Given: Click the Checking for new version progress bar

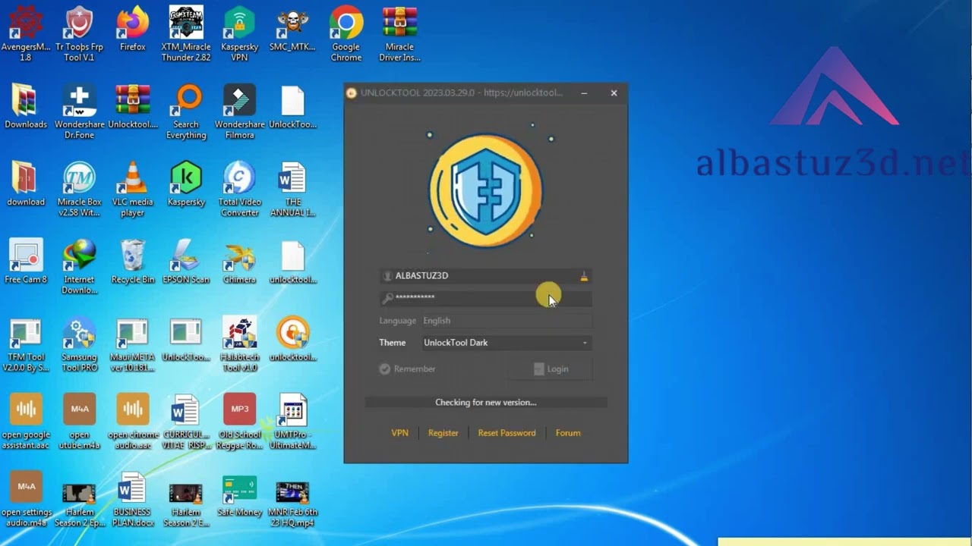Looking at the screenshot, I should coord(486,403).
